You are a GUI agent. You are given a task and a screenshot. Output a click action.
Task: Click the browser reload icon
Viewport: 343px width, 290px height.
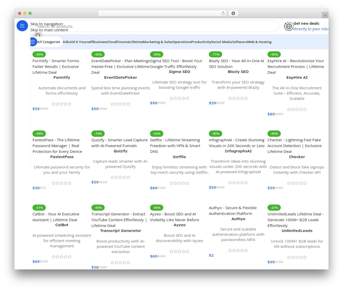coord(223,13)
